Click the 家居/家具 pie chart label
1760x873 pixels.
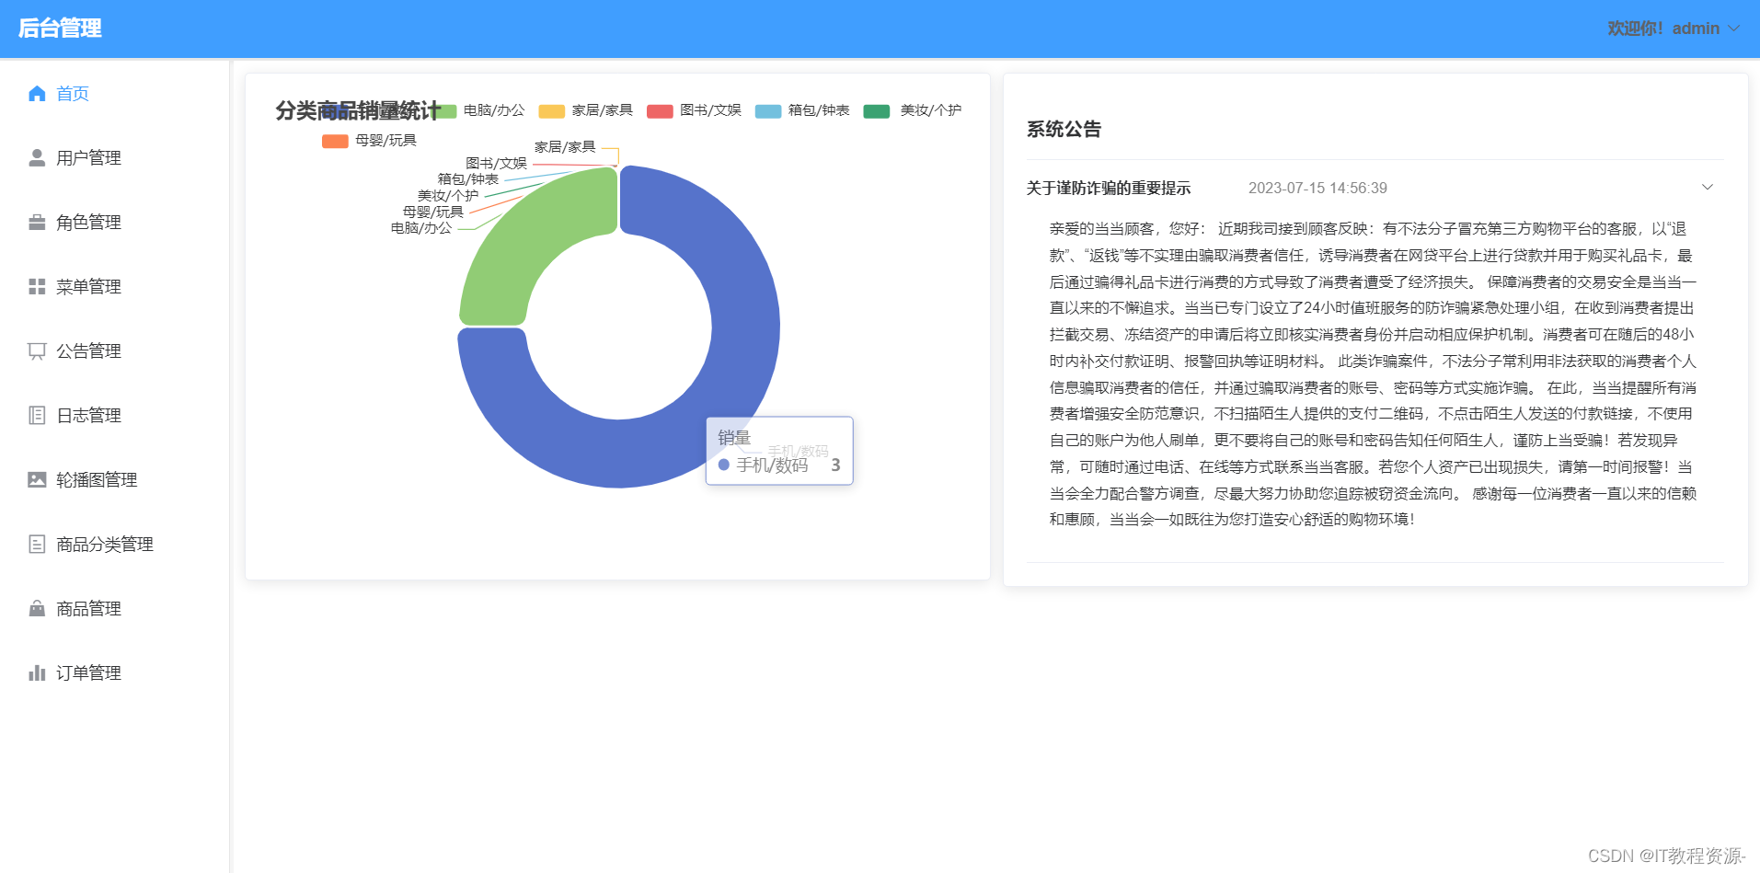coord(565,147)
